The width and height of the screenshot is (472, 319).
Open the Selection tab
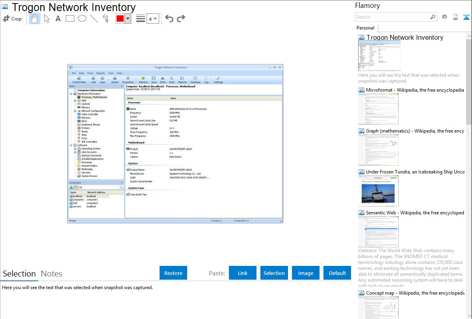pyautogui.click(x=19, y=274)
